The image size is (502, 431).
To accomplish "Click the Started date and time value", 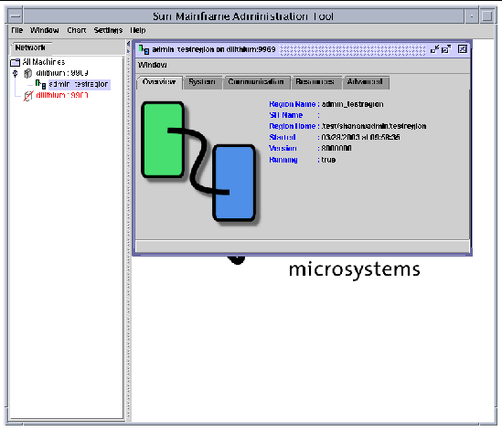I will pos(361,138).
